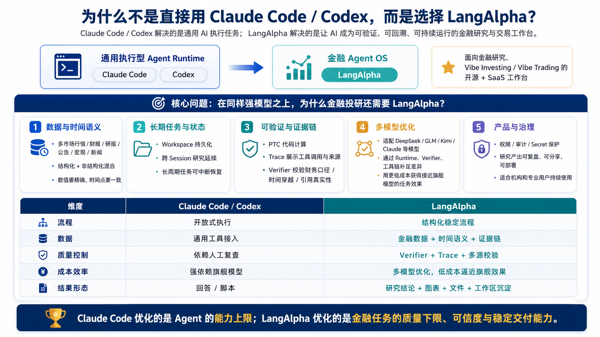The height and width of the screenshot is (337, 600).
Task: Click the yen coin icon in 成本效率 row
Action: [43, 272]
